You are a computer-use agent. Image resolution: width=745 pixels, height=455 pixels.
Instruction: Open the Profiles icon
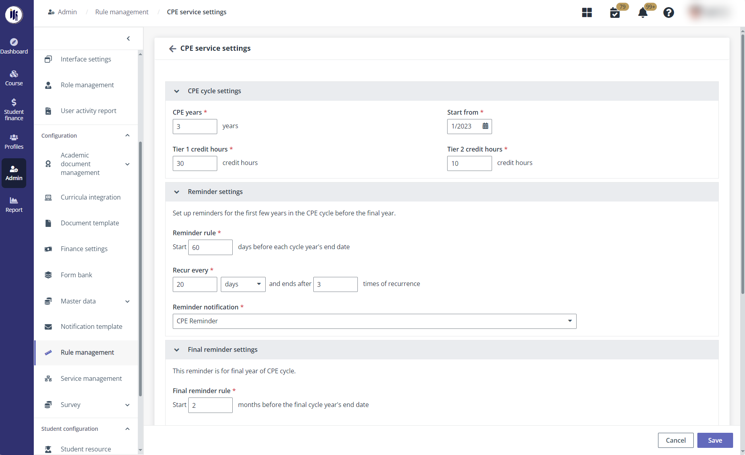14,137
